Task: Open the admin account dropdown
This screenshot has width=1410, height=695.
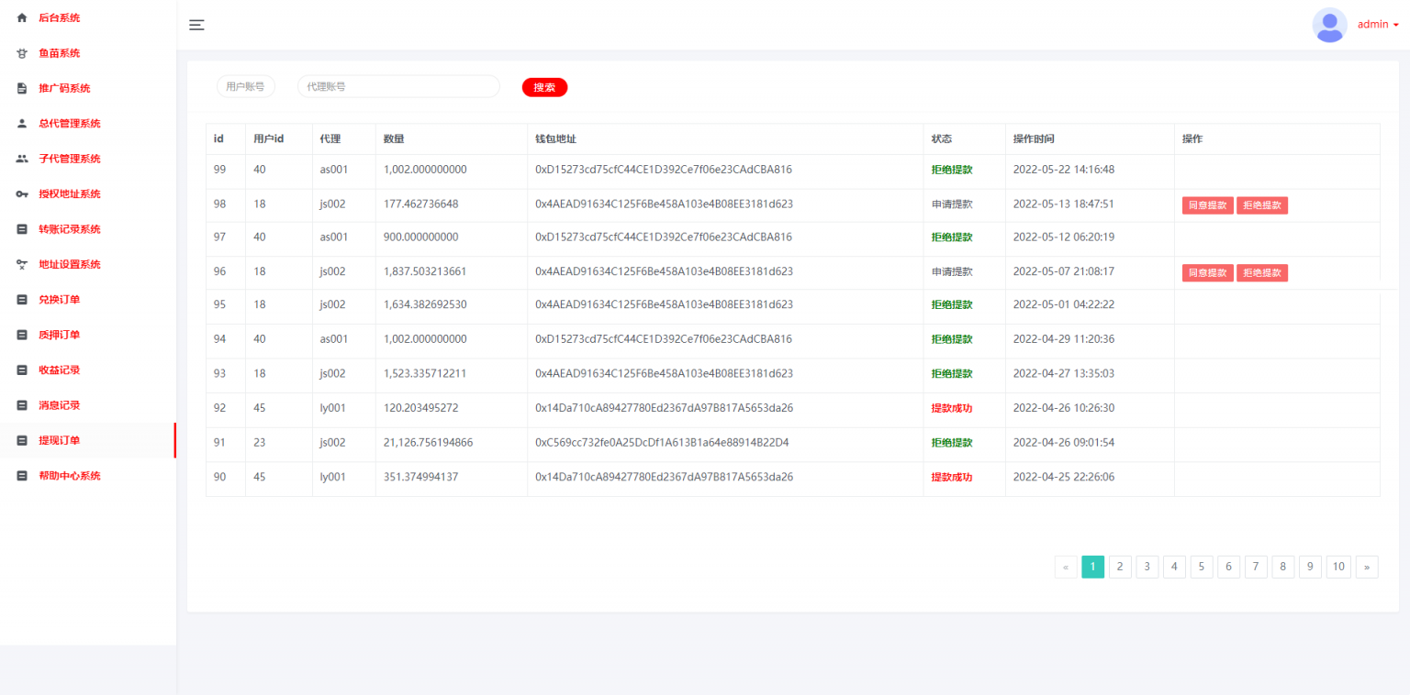Action: pyautogui.click(x=1378, y=25)
